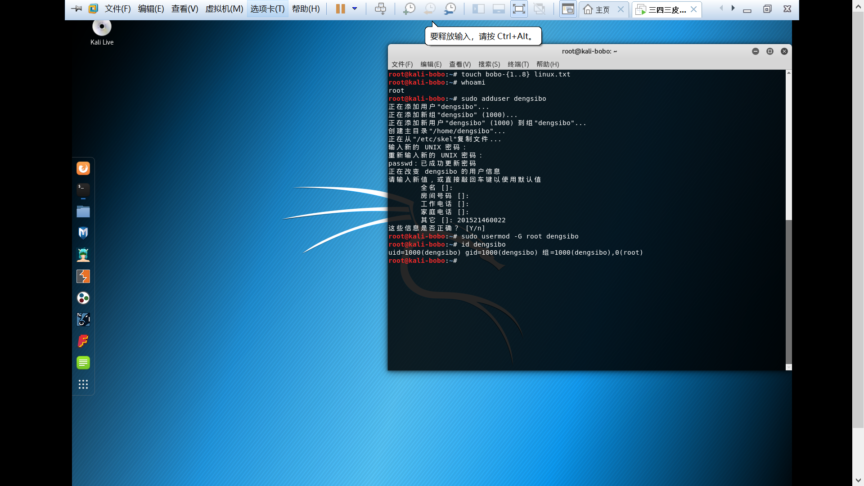864x486 pixels.
Task: Launch Terminal from the dock
Action: [x=83, y=189]
